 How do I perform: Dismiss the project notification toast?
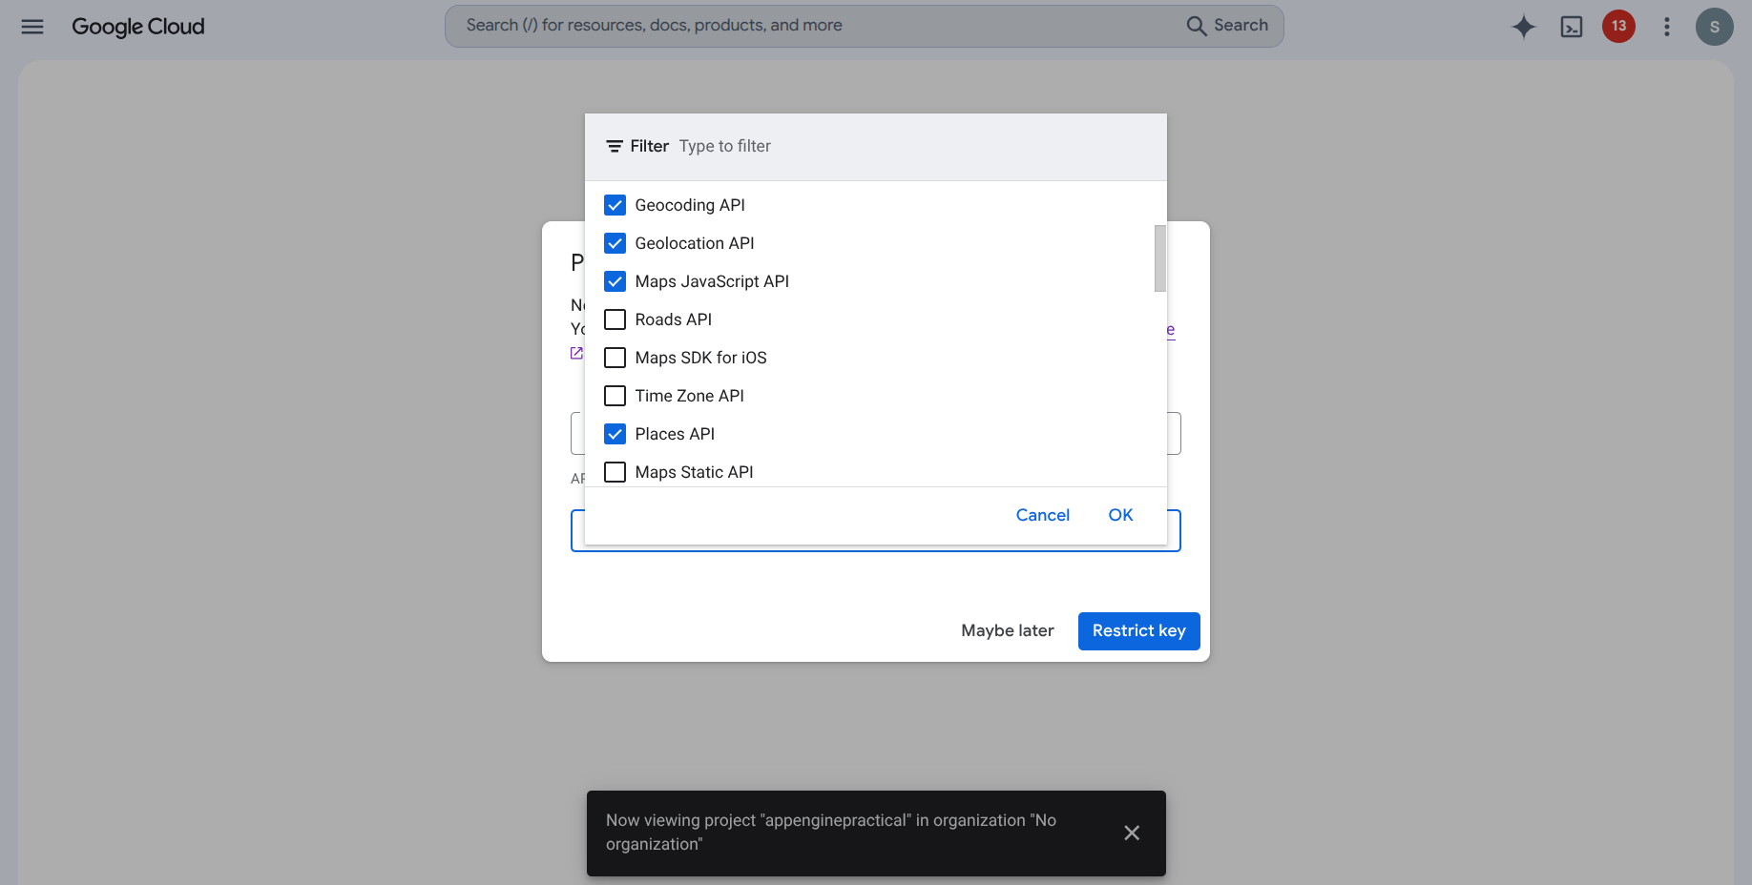click(1132, 834)
